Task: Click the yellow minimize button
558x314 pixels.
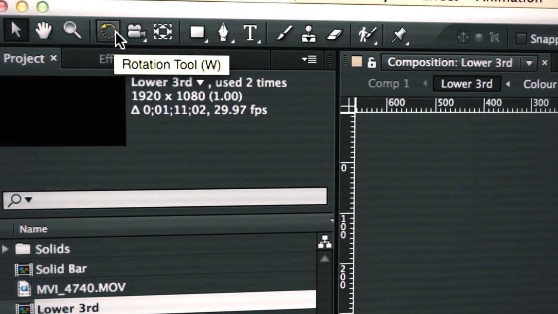Action: click(x=21, y=6)
